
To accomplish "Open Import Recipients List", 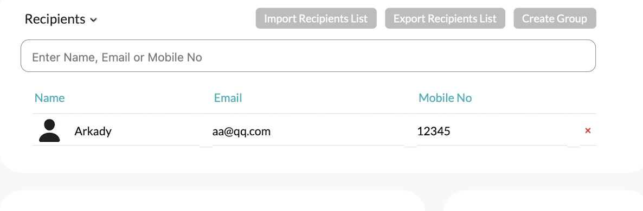I will (316, 18).
